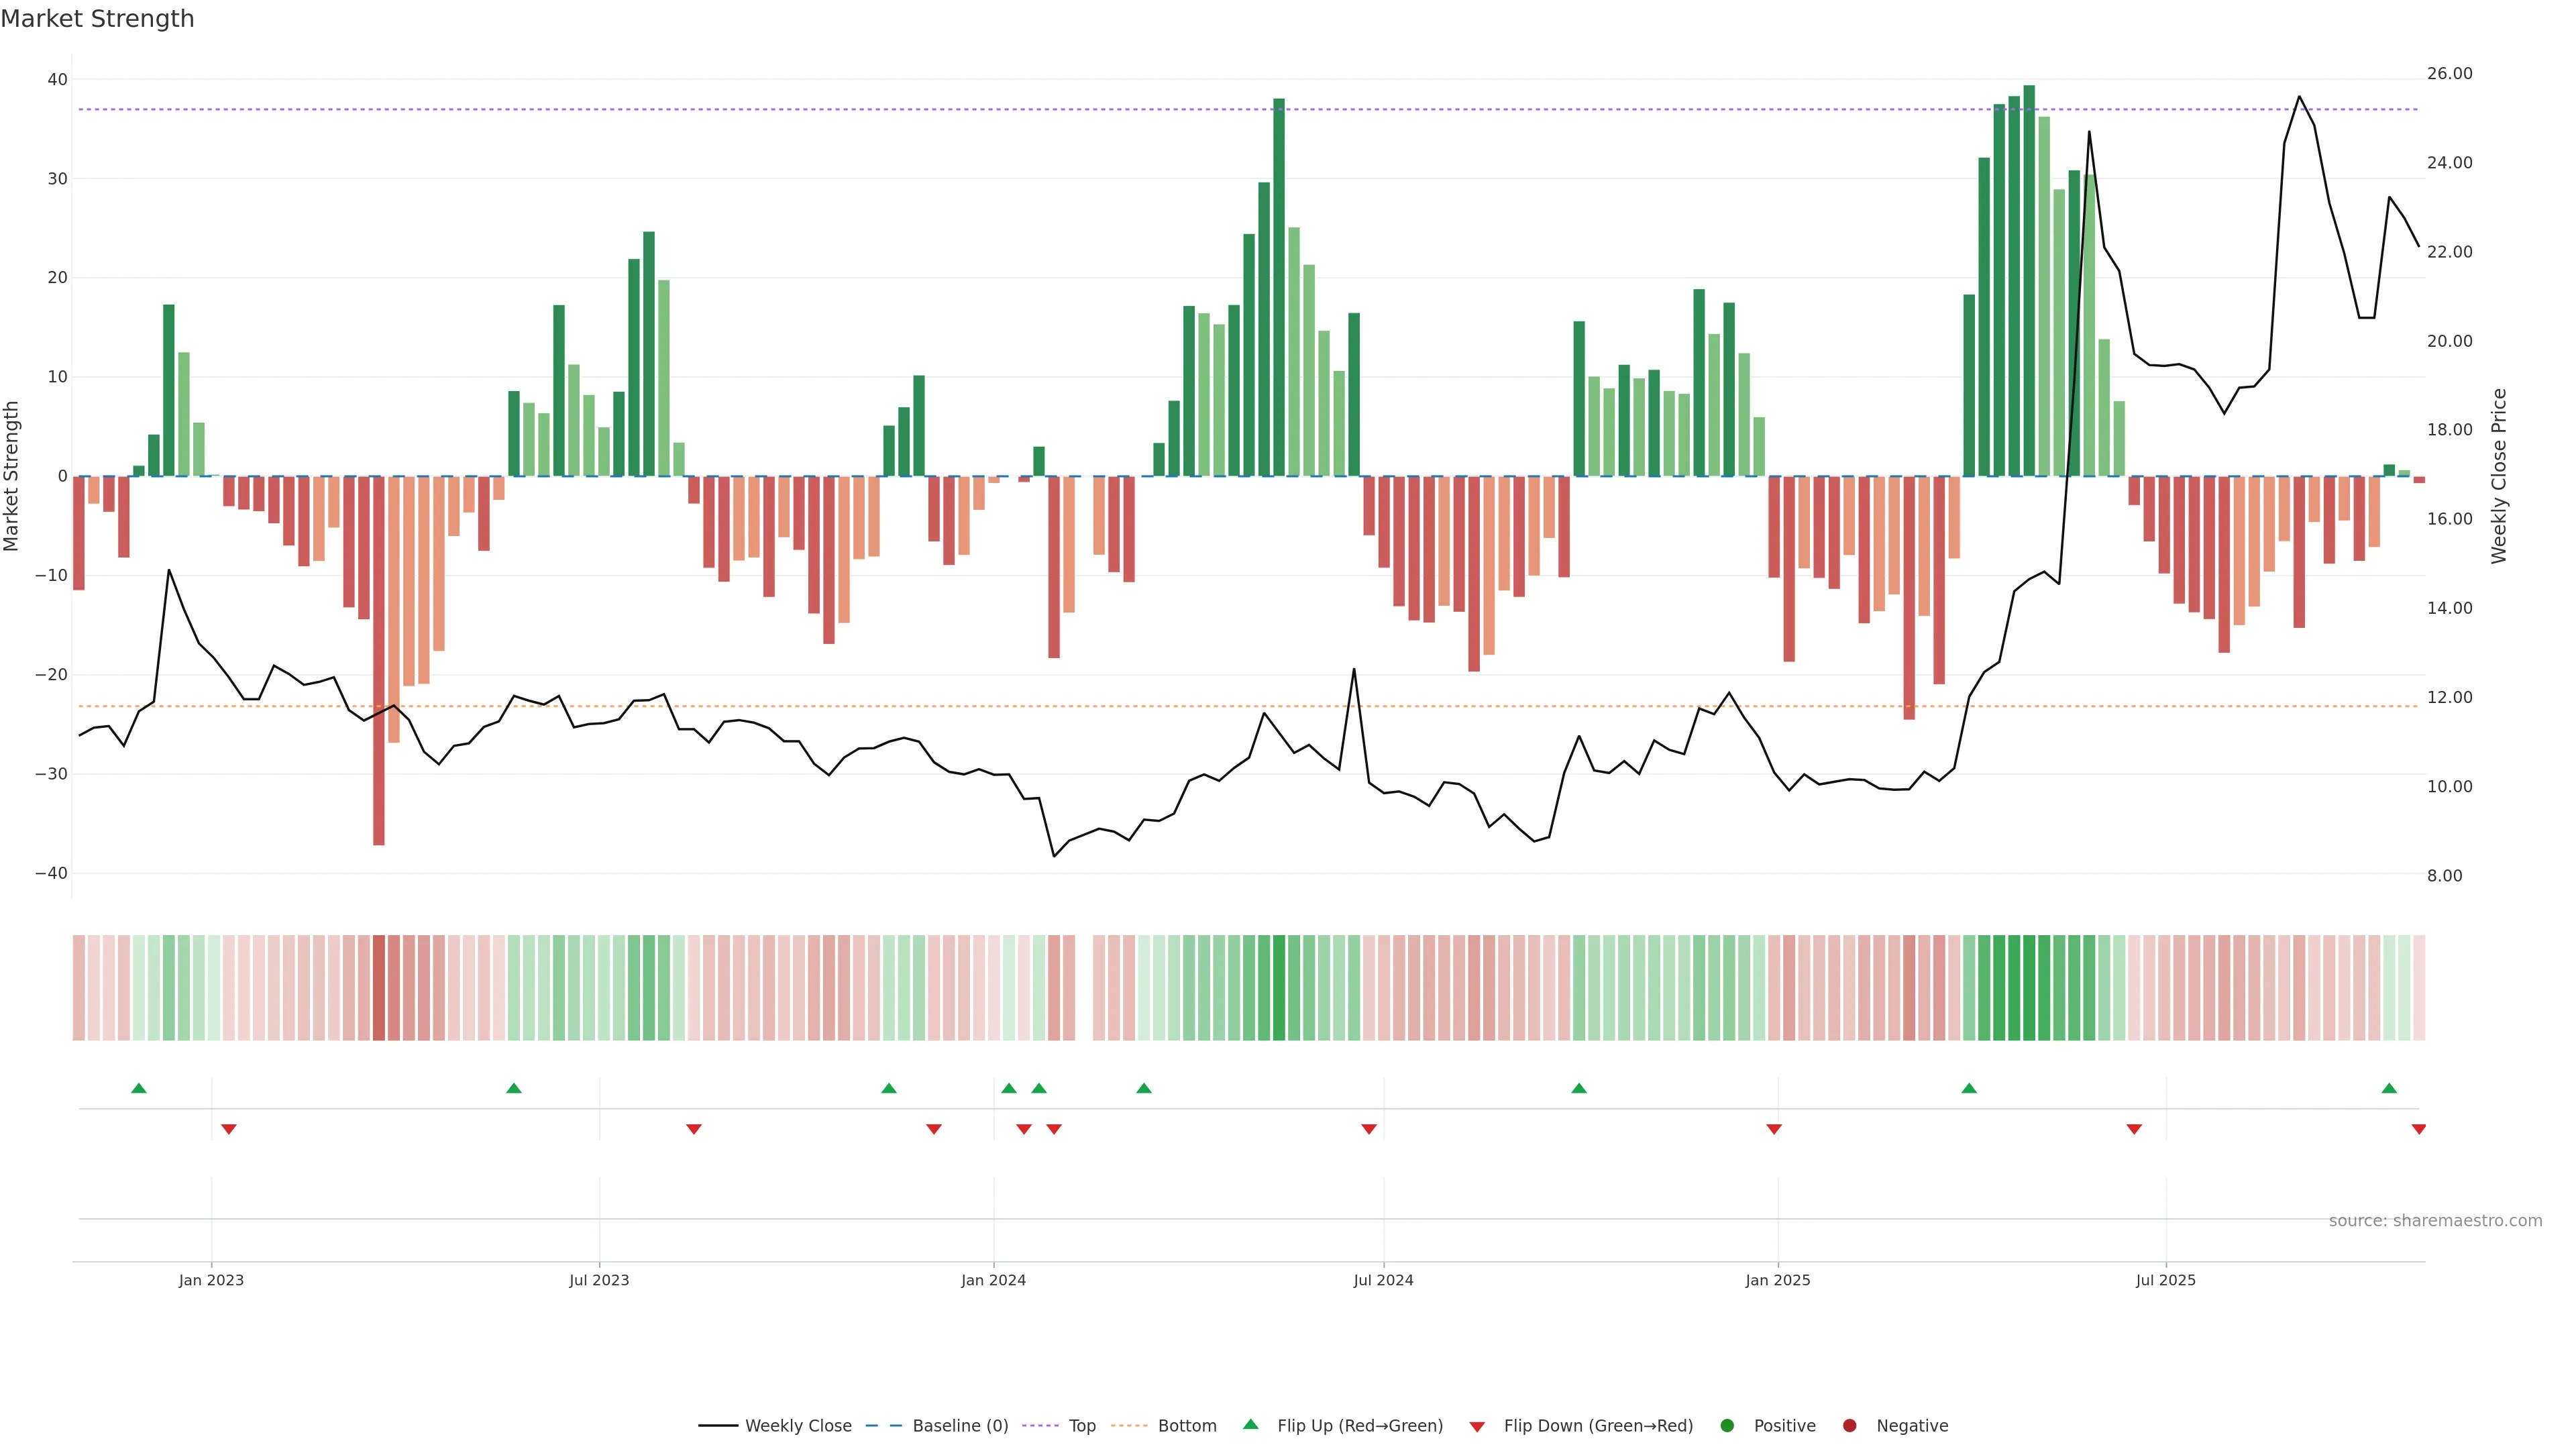The height and width of the screenshot is (1449, 2576).
Task: Click the Negative red circle legend icon
Action: pyautogui.click(x=1849, y=1425)
